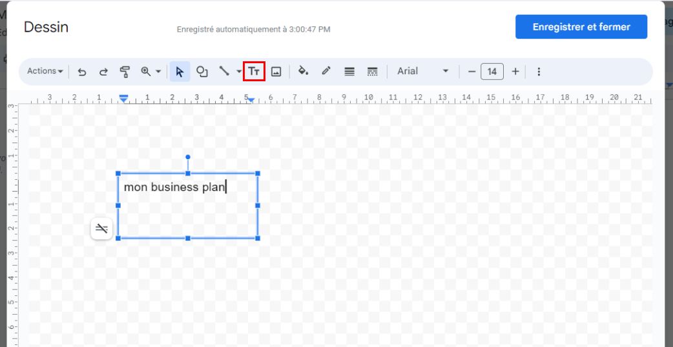Open the Border weight options
Viewport: 673px width, 347px height.
point(349,72)
